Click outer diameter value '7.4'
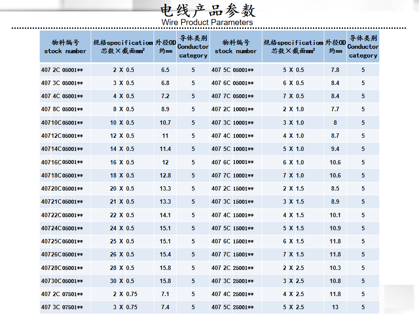Viewport: 419px width, 314px height. (x=165, y=307)
